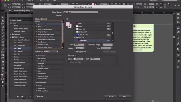Select the Box - Tip object style
The height and width of the screenshot is (102, 181).
[17, 54]
